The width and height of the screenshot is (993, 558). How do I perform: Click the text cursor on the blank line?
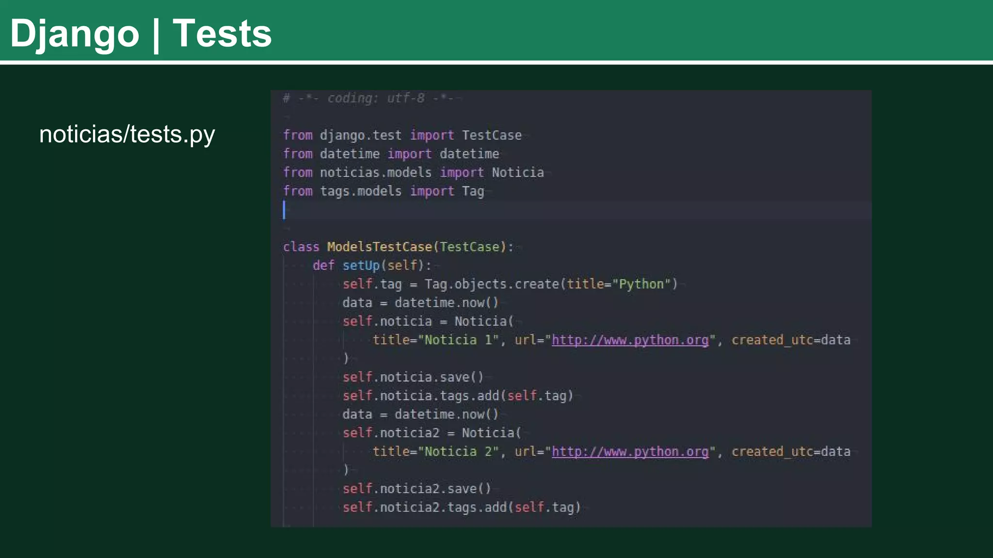pyautogui.click(x=284, y=210)
